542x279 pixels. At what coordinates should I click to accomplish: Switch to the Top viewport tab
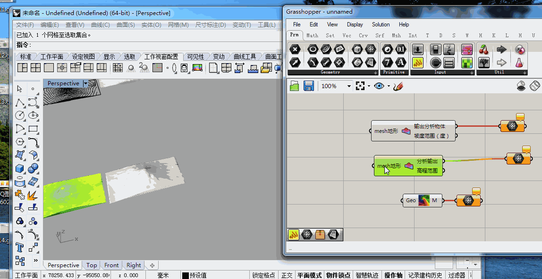[91, 265]
